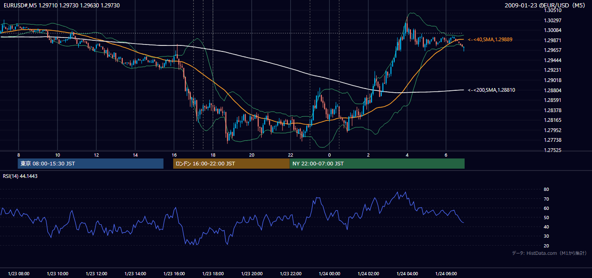The image size is (592, 278).
Task: Click the 1/24 04:00 time label
Action: point(407,274)
